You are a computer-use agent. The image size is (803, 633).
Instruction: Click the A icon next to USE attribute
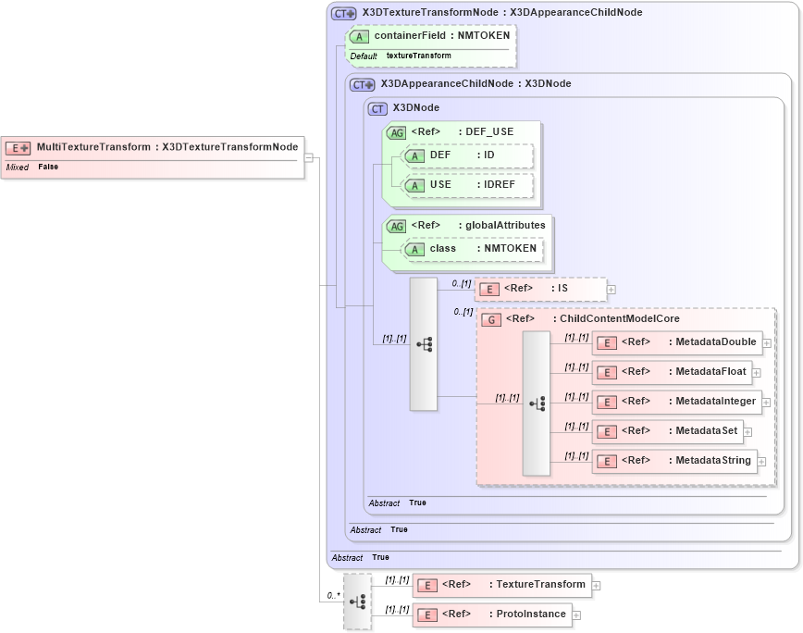[x=414, y=185]
